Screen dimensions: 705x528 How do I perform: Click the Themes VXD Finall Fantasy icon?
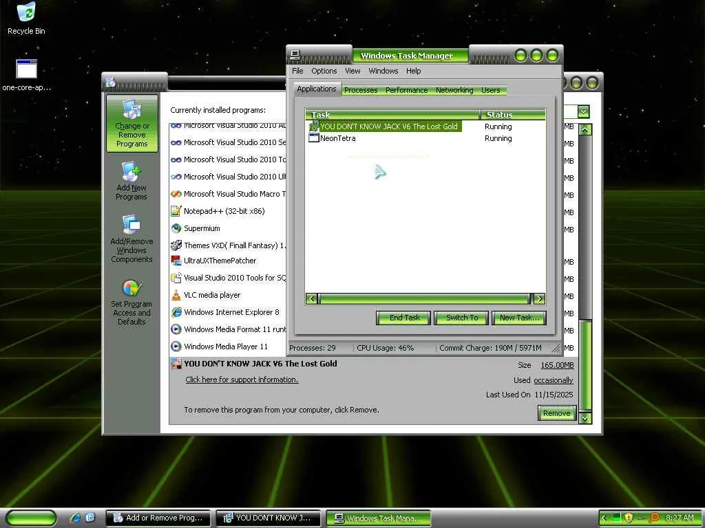pos(176,245)
